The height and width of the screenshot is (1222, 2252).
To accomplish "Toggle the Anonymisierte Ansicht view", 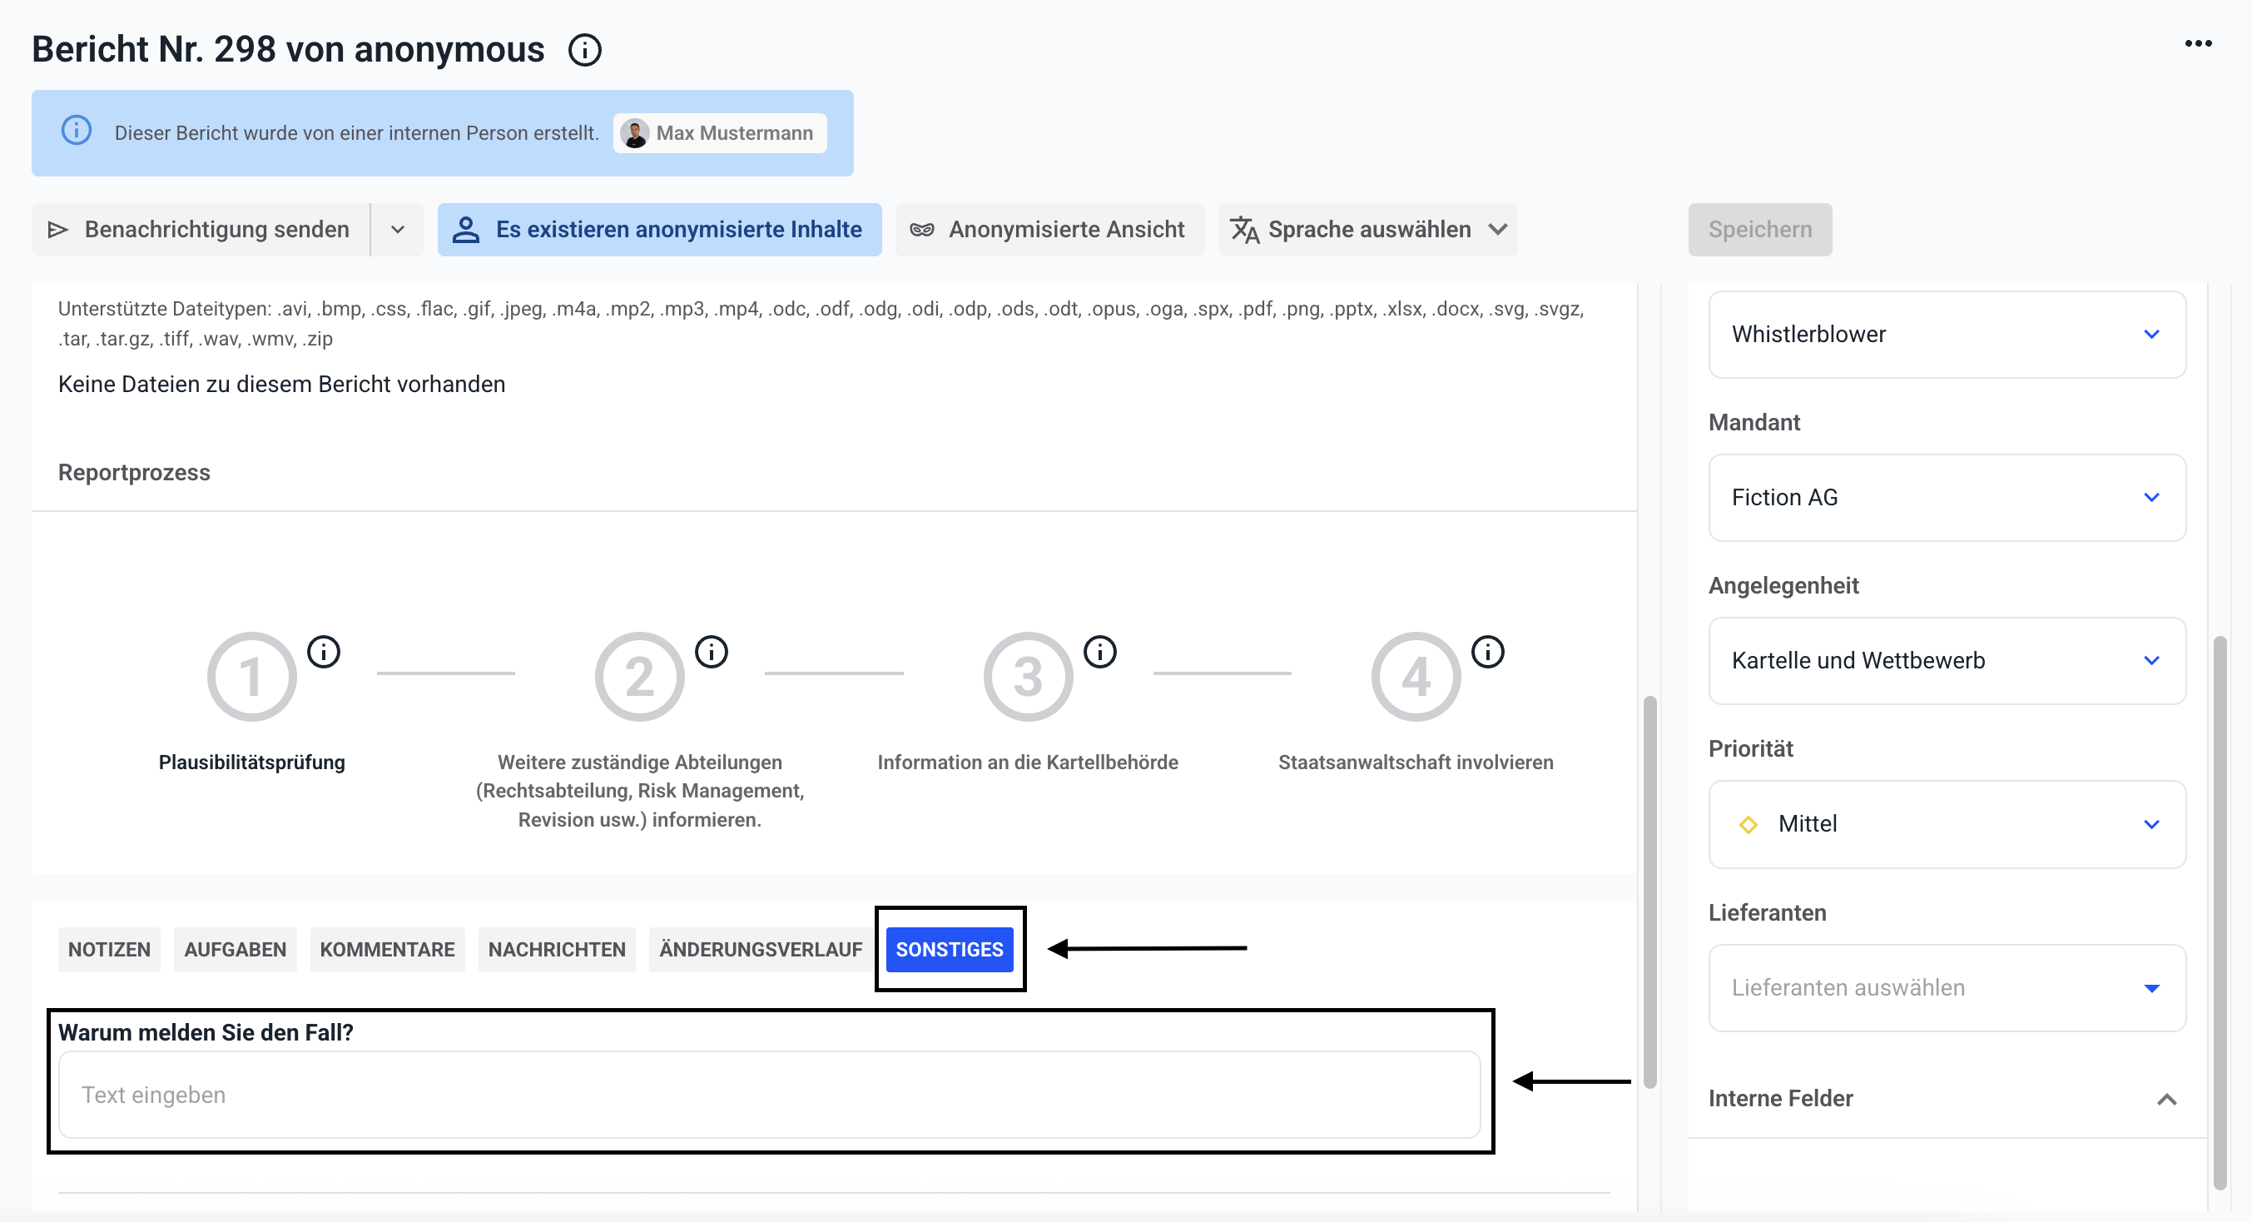I will tap(1049, 229).
